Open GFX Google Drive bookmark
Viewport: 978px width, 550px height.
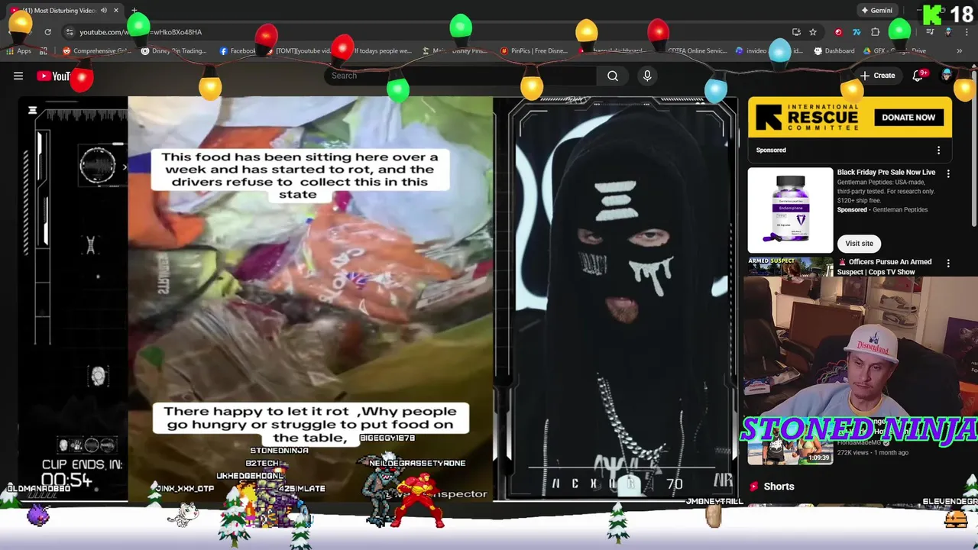[895, 51]
